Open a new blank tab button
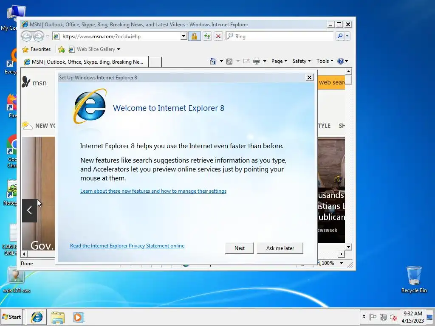Screen dimensions: 435x326 tap(155, 62)
